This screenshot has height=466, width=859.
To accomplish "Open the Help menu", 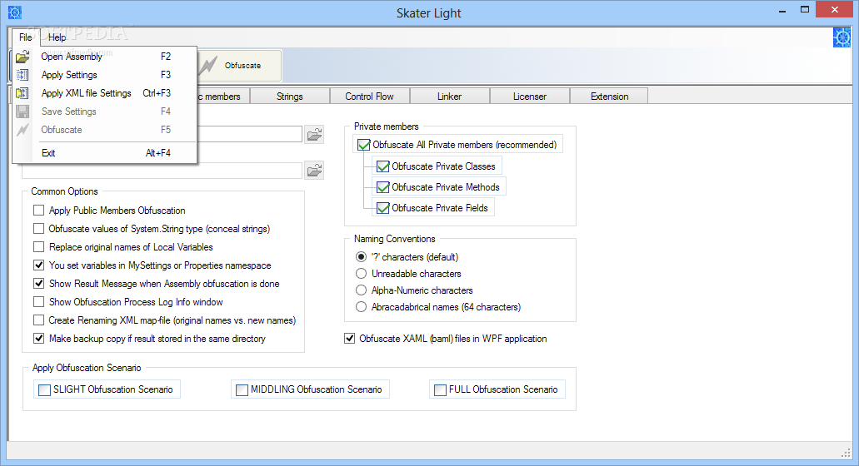I will [x=57, y=37].
